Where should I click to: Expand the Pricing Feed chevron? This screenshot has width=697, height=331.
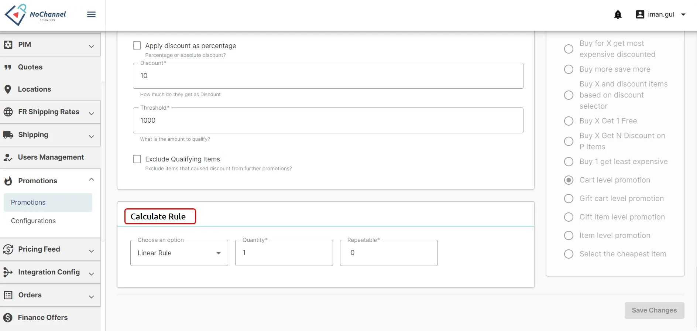pyautogui.click(x=92, y=251)
